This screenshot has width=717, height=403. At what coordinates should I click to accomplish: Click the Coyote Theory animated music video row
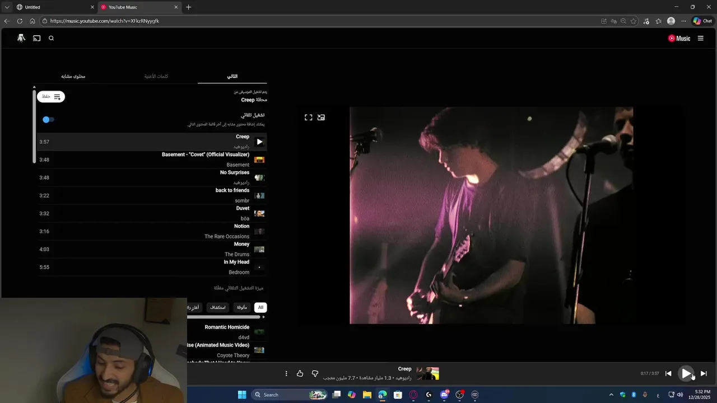227,350
